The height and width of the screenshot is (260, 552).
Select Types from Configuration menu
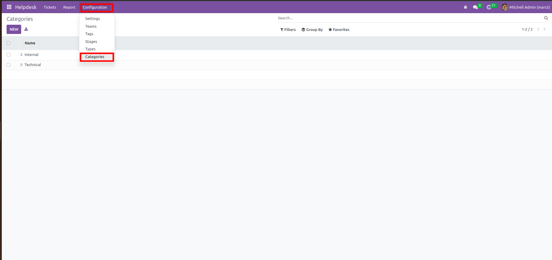point(90,49)
